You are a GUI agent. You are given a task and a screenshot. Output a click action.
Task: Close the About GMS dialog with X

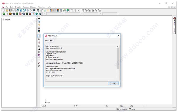coord(118,36)
